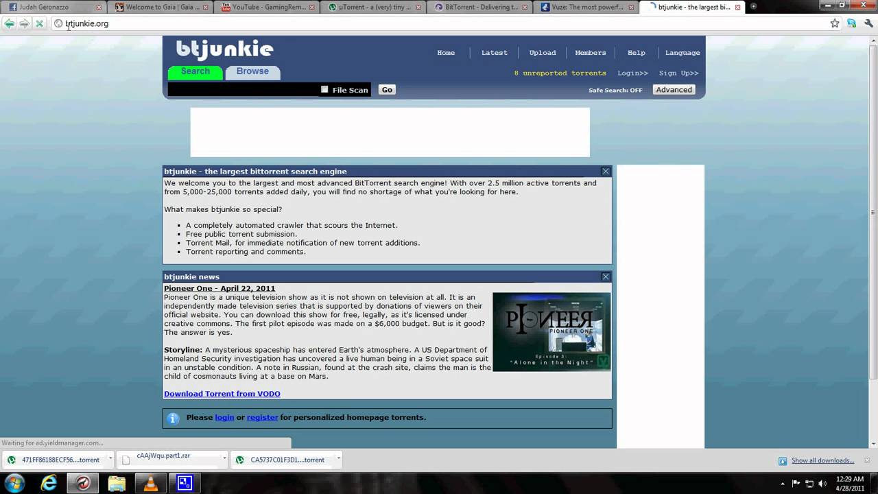Click the extension icon beside the bookmark star

[851, 23]
